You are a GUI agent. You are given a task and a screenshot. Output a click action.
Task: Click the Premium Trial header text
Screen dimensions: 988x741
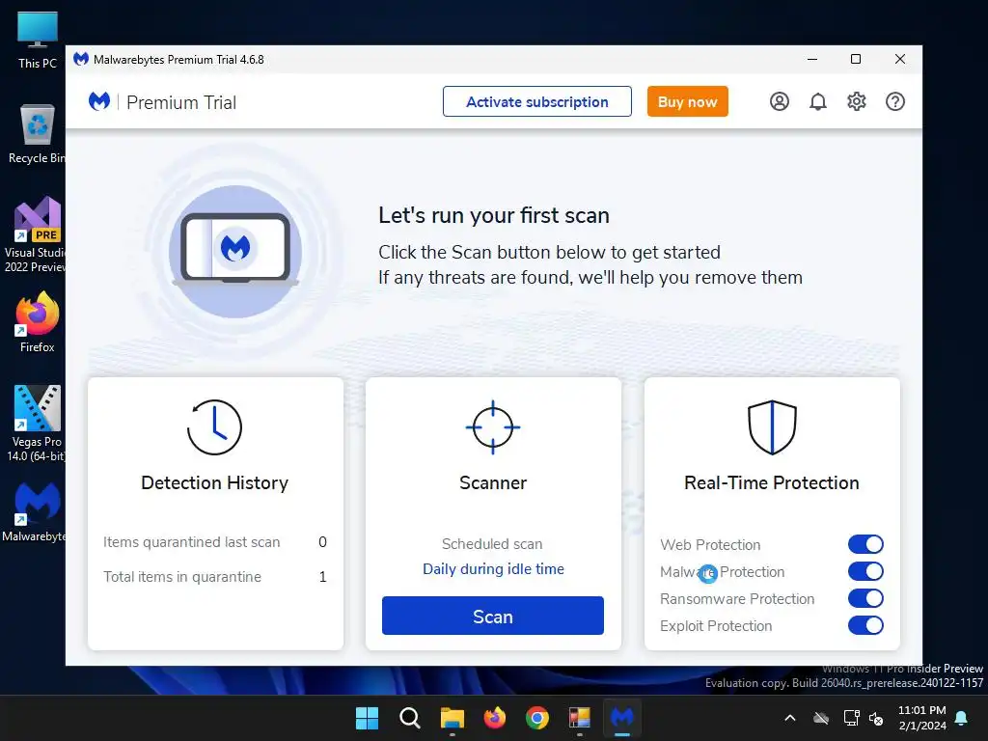coord(181,102)
